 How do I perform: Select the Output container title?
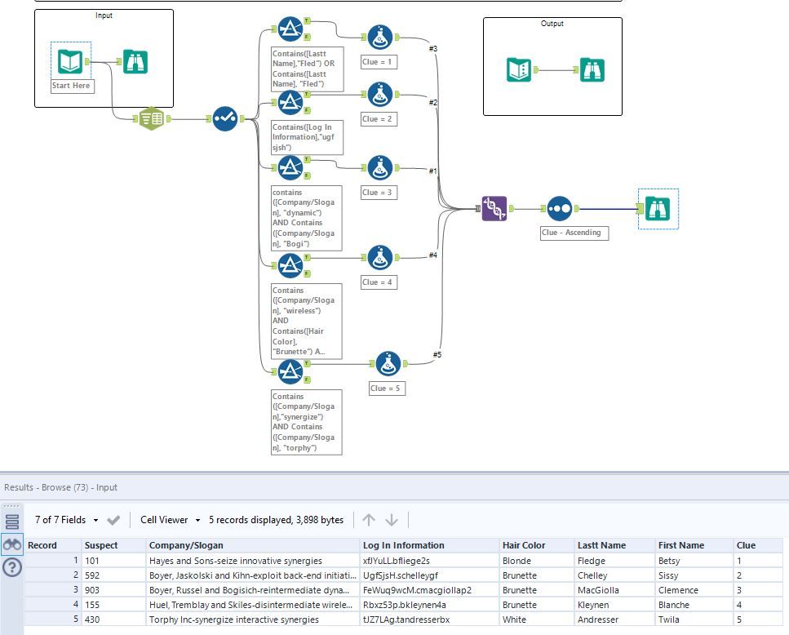[552, 24]
